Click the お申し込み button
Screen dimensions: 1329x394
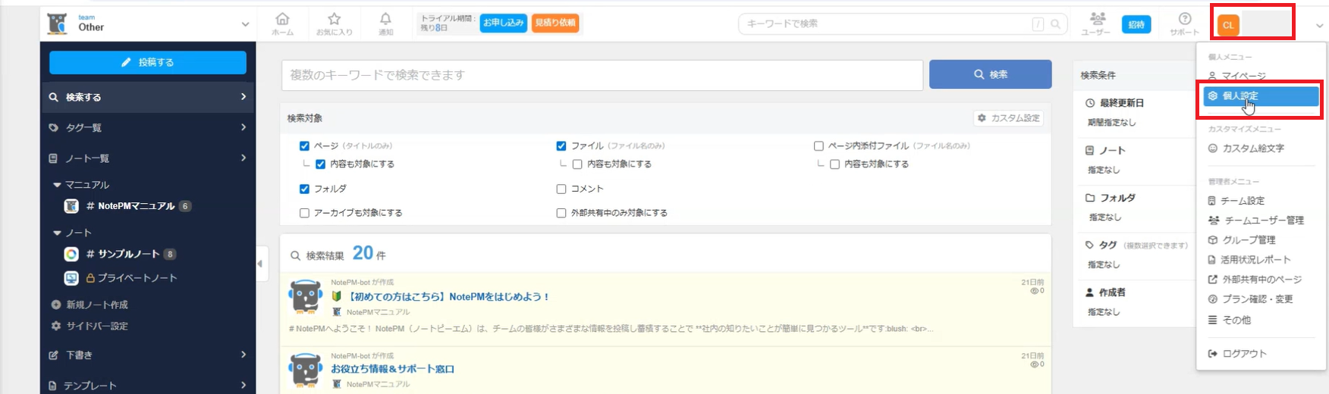503,23
